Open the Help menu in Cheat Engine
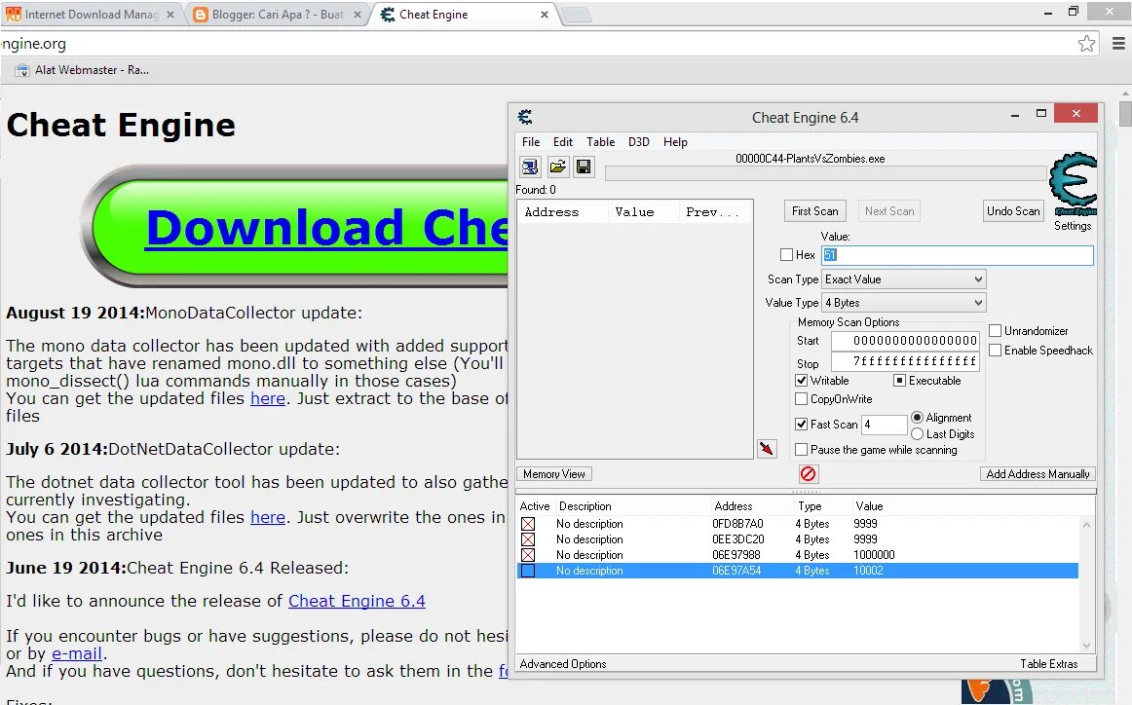Screen dimensions: 1132x705 [675, 142]
